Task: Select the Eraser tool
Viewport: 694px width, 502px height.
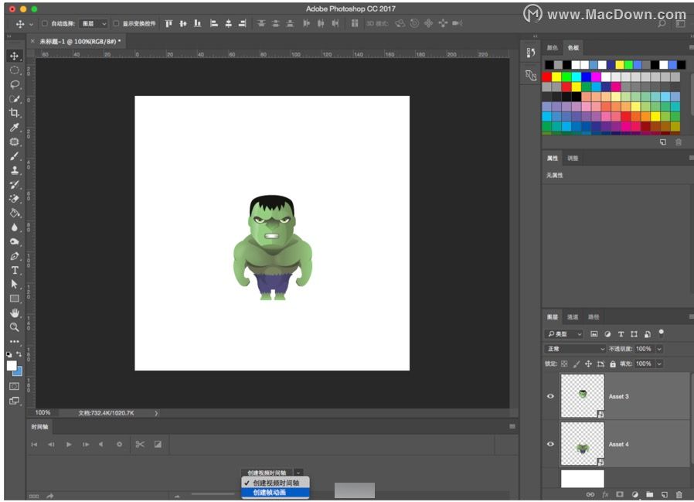Action: [14, 199]
